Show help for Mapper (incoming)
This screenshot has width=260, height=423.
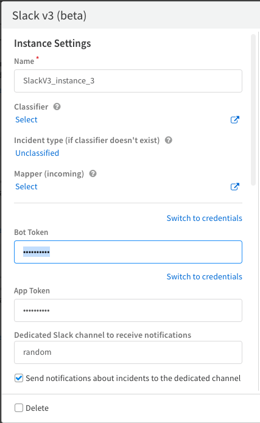tap(93, 173)
